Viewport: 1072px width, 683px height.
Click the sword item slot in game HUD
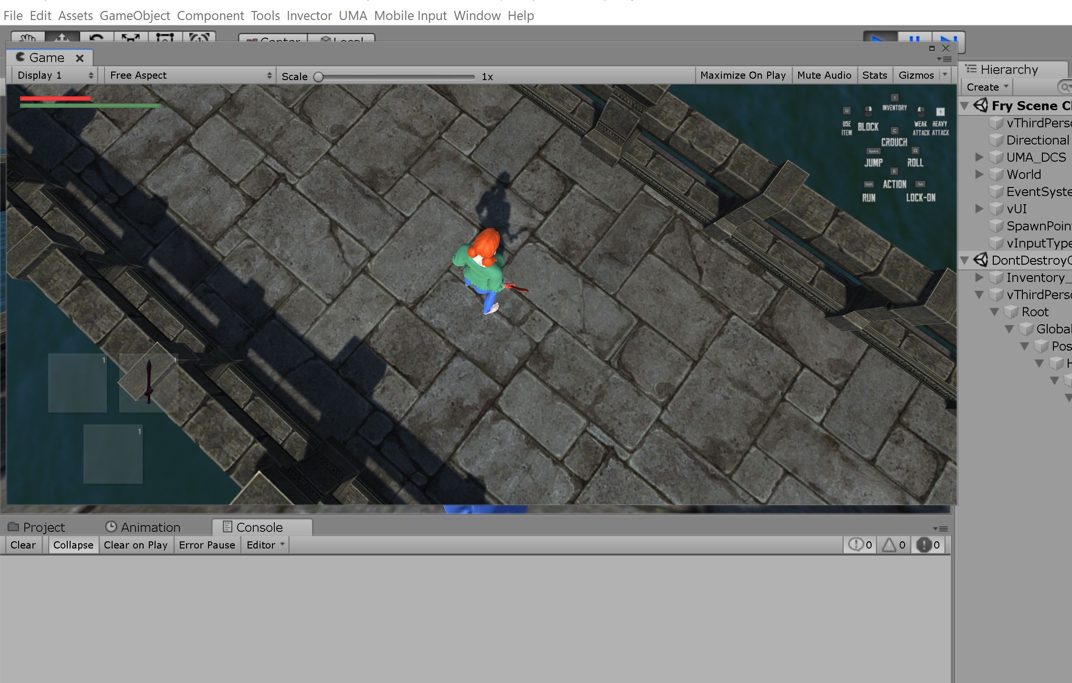[x=148, y=383]
